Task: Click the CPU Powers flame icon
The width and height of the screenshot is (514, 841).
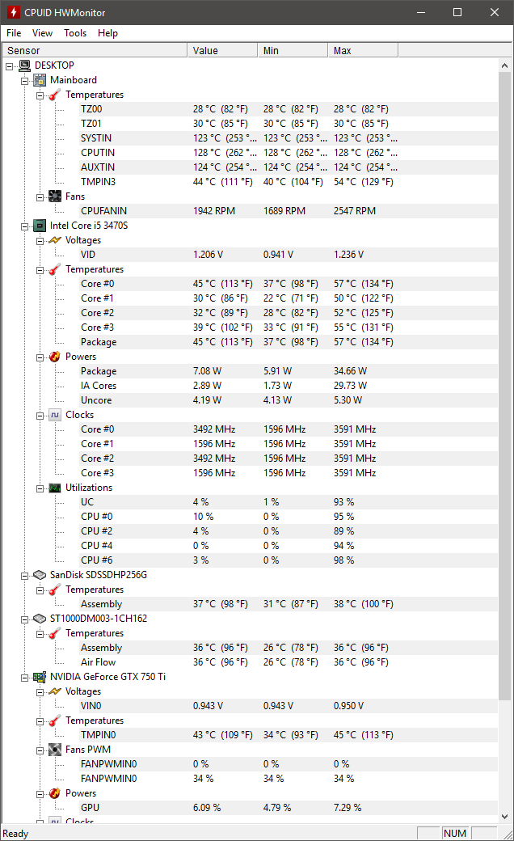Action: (x=55, y=357)
